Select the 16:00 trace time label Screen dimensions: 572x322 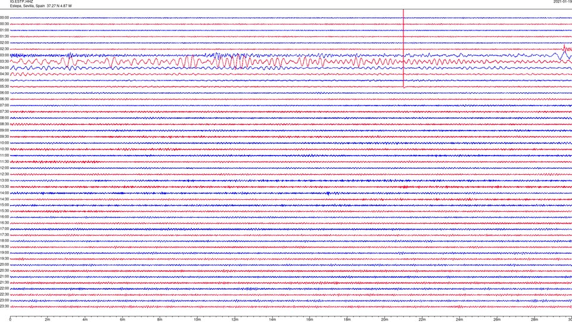coord(4,217)
